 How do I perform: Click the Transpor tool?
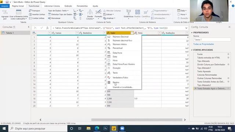[35, 11]
